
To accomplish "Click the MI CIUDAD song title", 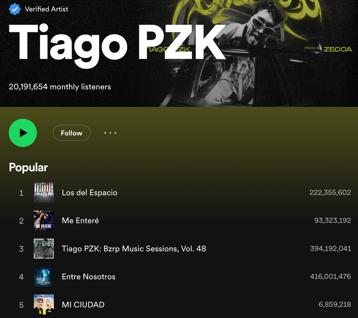I will point(83,304).
